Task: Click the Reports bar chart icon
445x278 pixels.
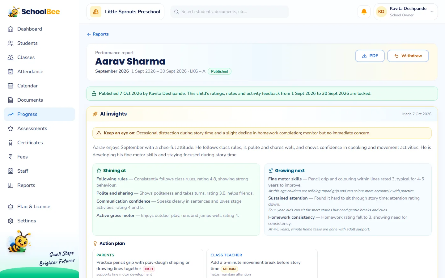Action: click(x=11, y=185)
